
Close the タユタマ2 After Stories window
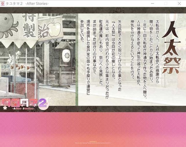(x=179, y=3)
